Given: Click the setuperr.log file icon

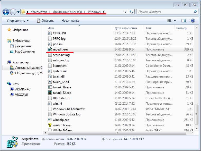Looking at the screenshot, I should coord(50,60).
